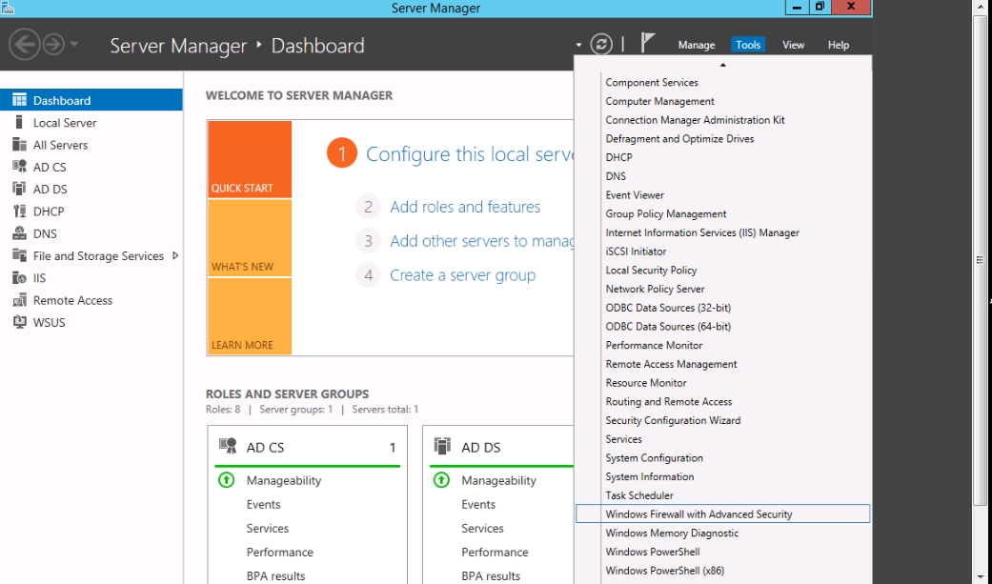The width and height of the screenshot is (992, 584).
Task: Click the back navigation arrow
Action: [25, 45]
